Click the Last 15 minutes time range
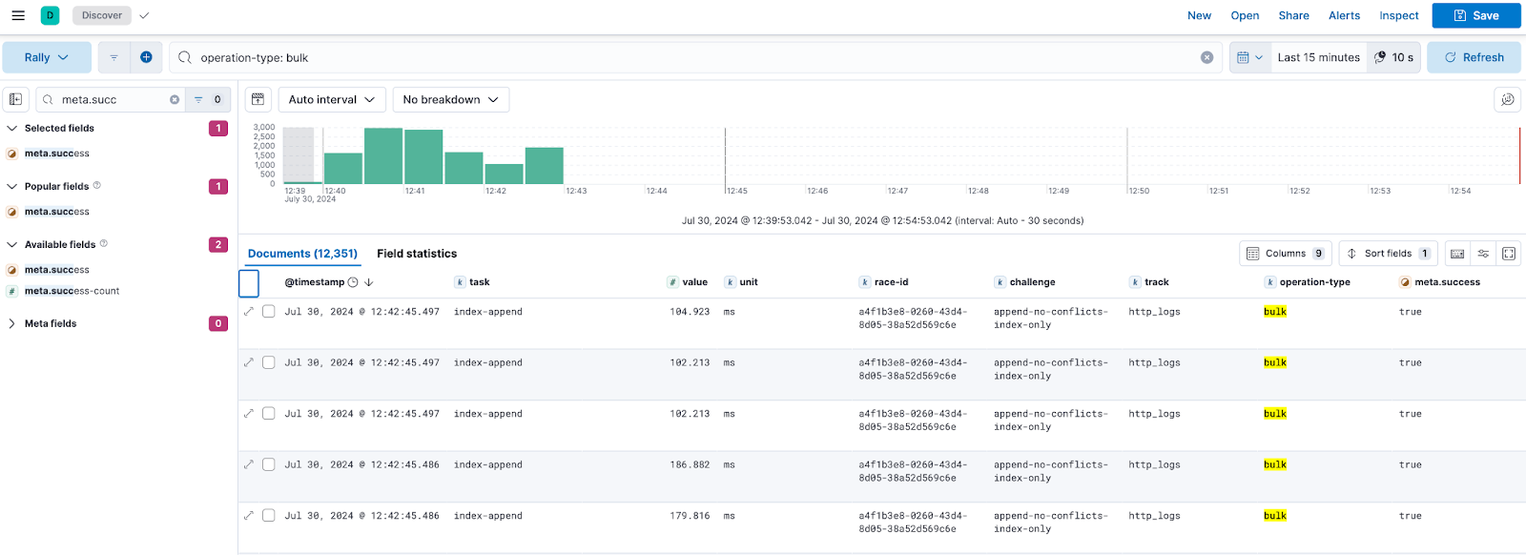 1319,57
